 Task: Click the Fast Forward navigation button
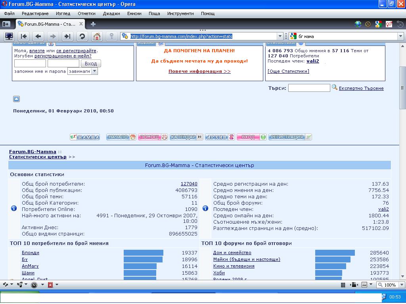67,36
